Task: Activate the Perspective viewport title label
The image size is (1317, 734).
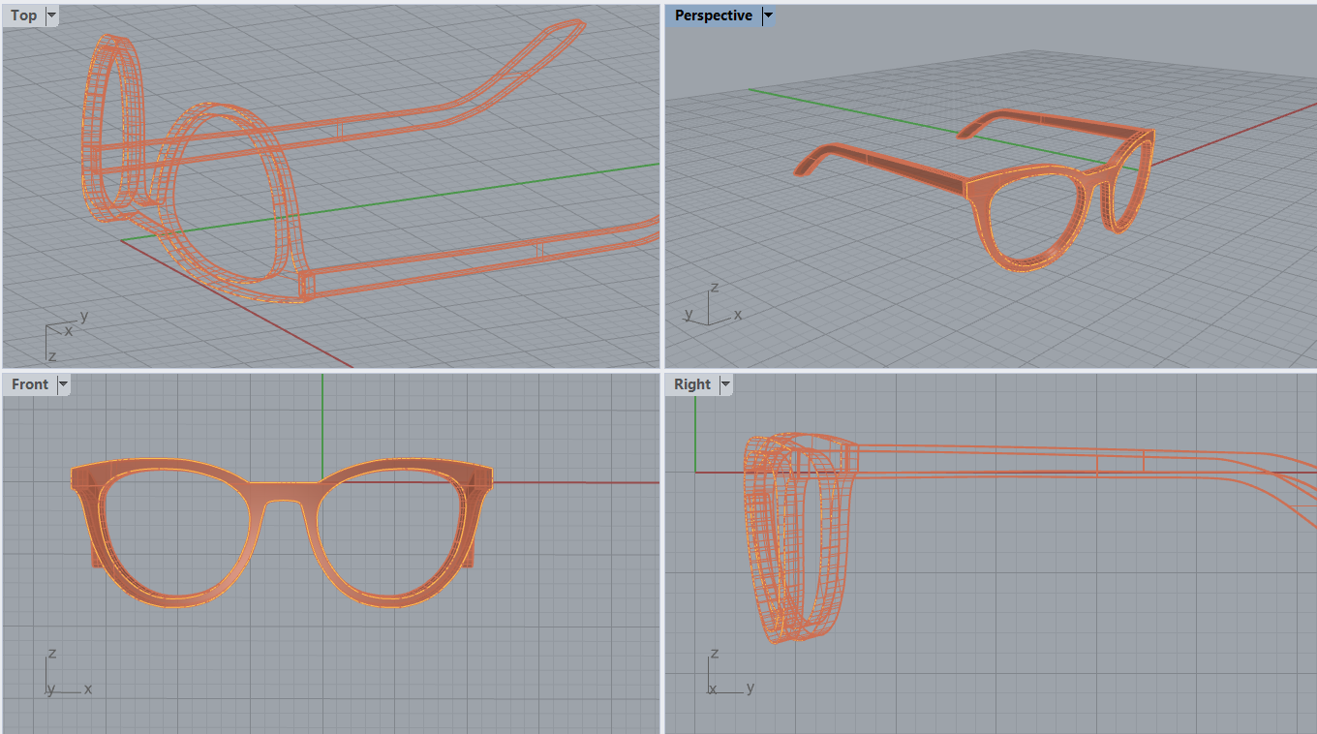Action: pos(714,15)
